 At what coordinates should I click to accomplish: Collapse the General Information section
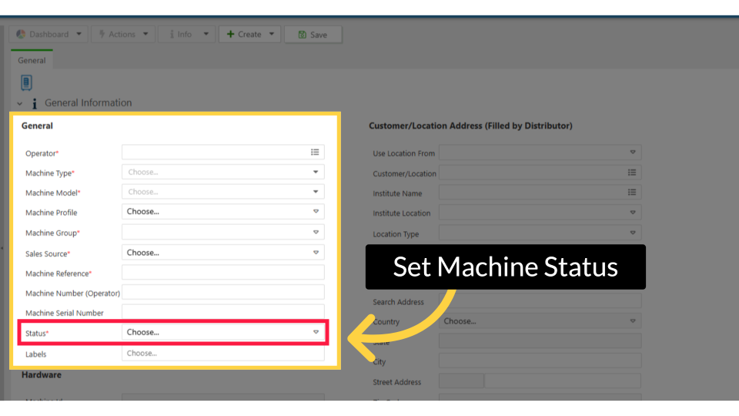click(x=20, y=103)
